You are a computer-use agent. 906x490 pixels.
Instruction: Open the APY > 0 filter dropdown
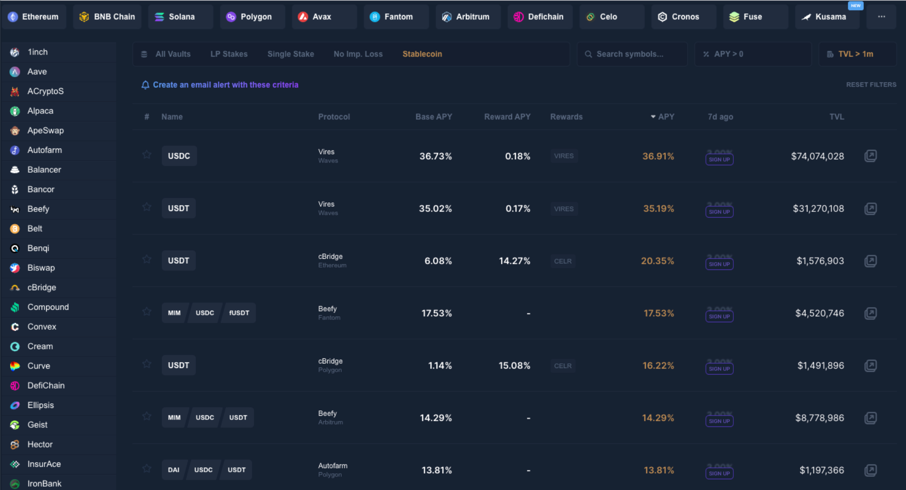(752, 54)
